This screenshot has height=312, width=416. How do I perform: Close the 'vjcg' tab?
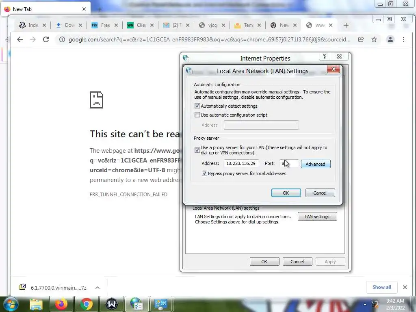pos(223,25)
